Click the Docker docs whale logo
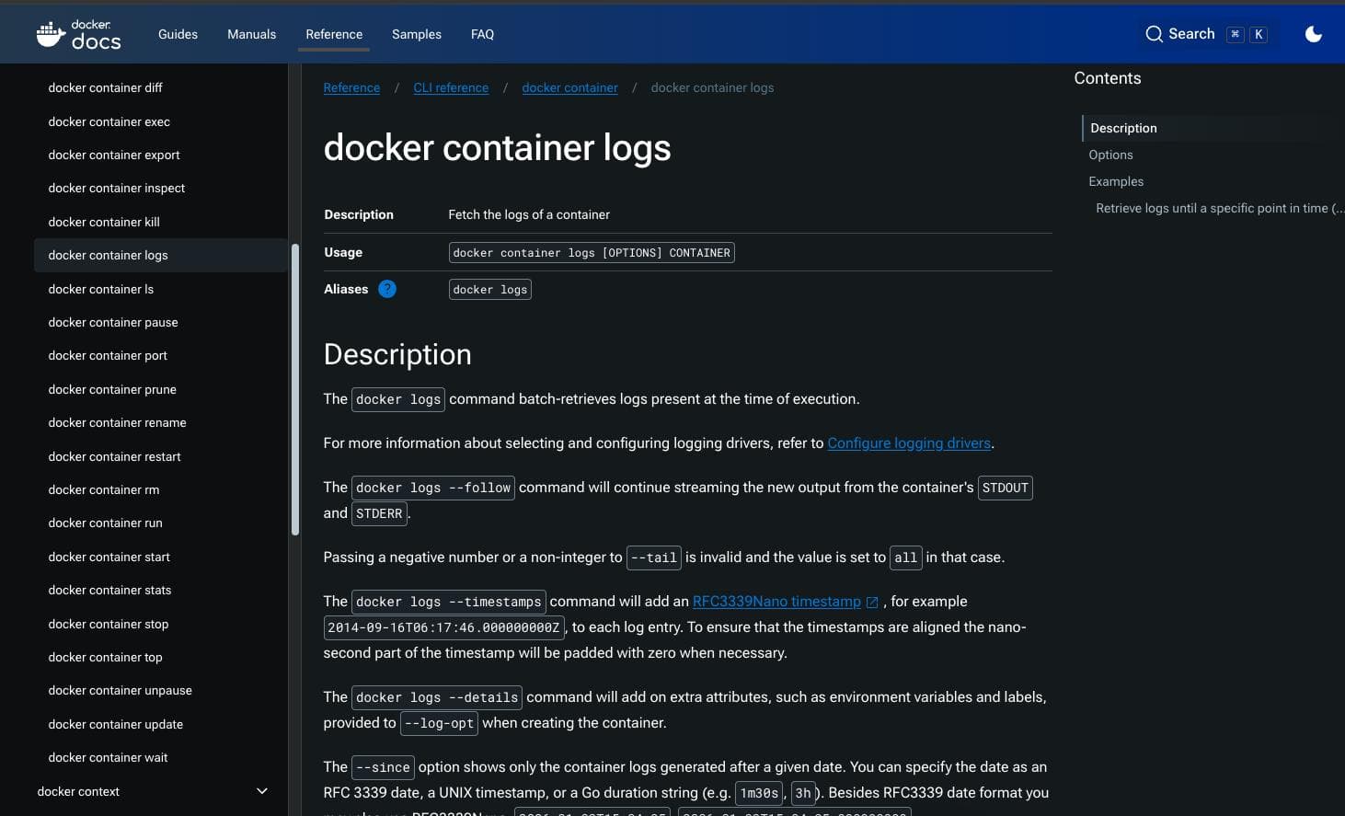Viewport: 1345px width, 816px height. pyautogui.click(x=79, y=34)
